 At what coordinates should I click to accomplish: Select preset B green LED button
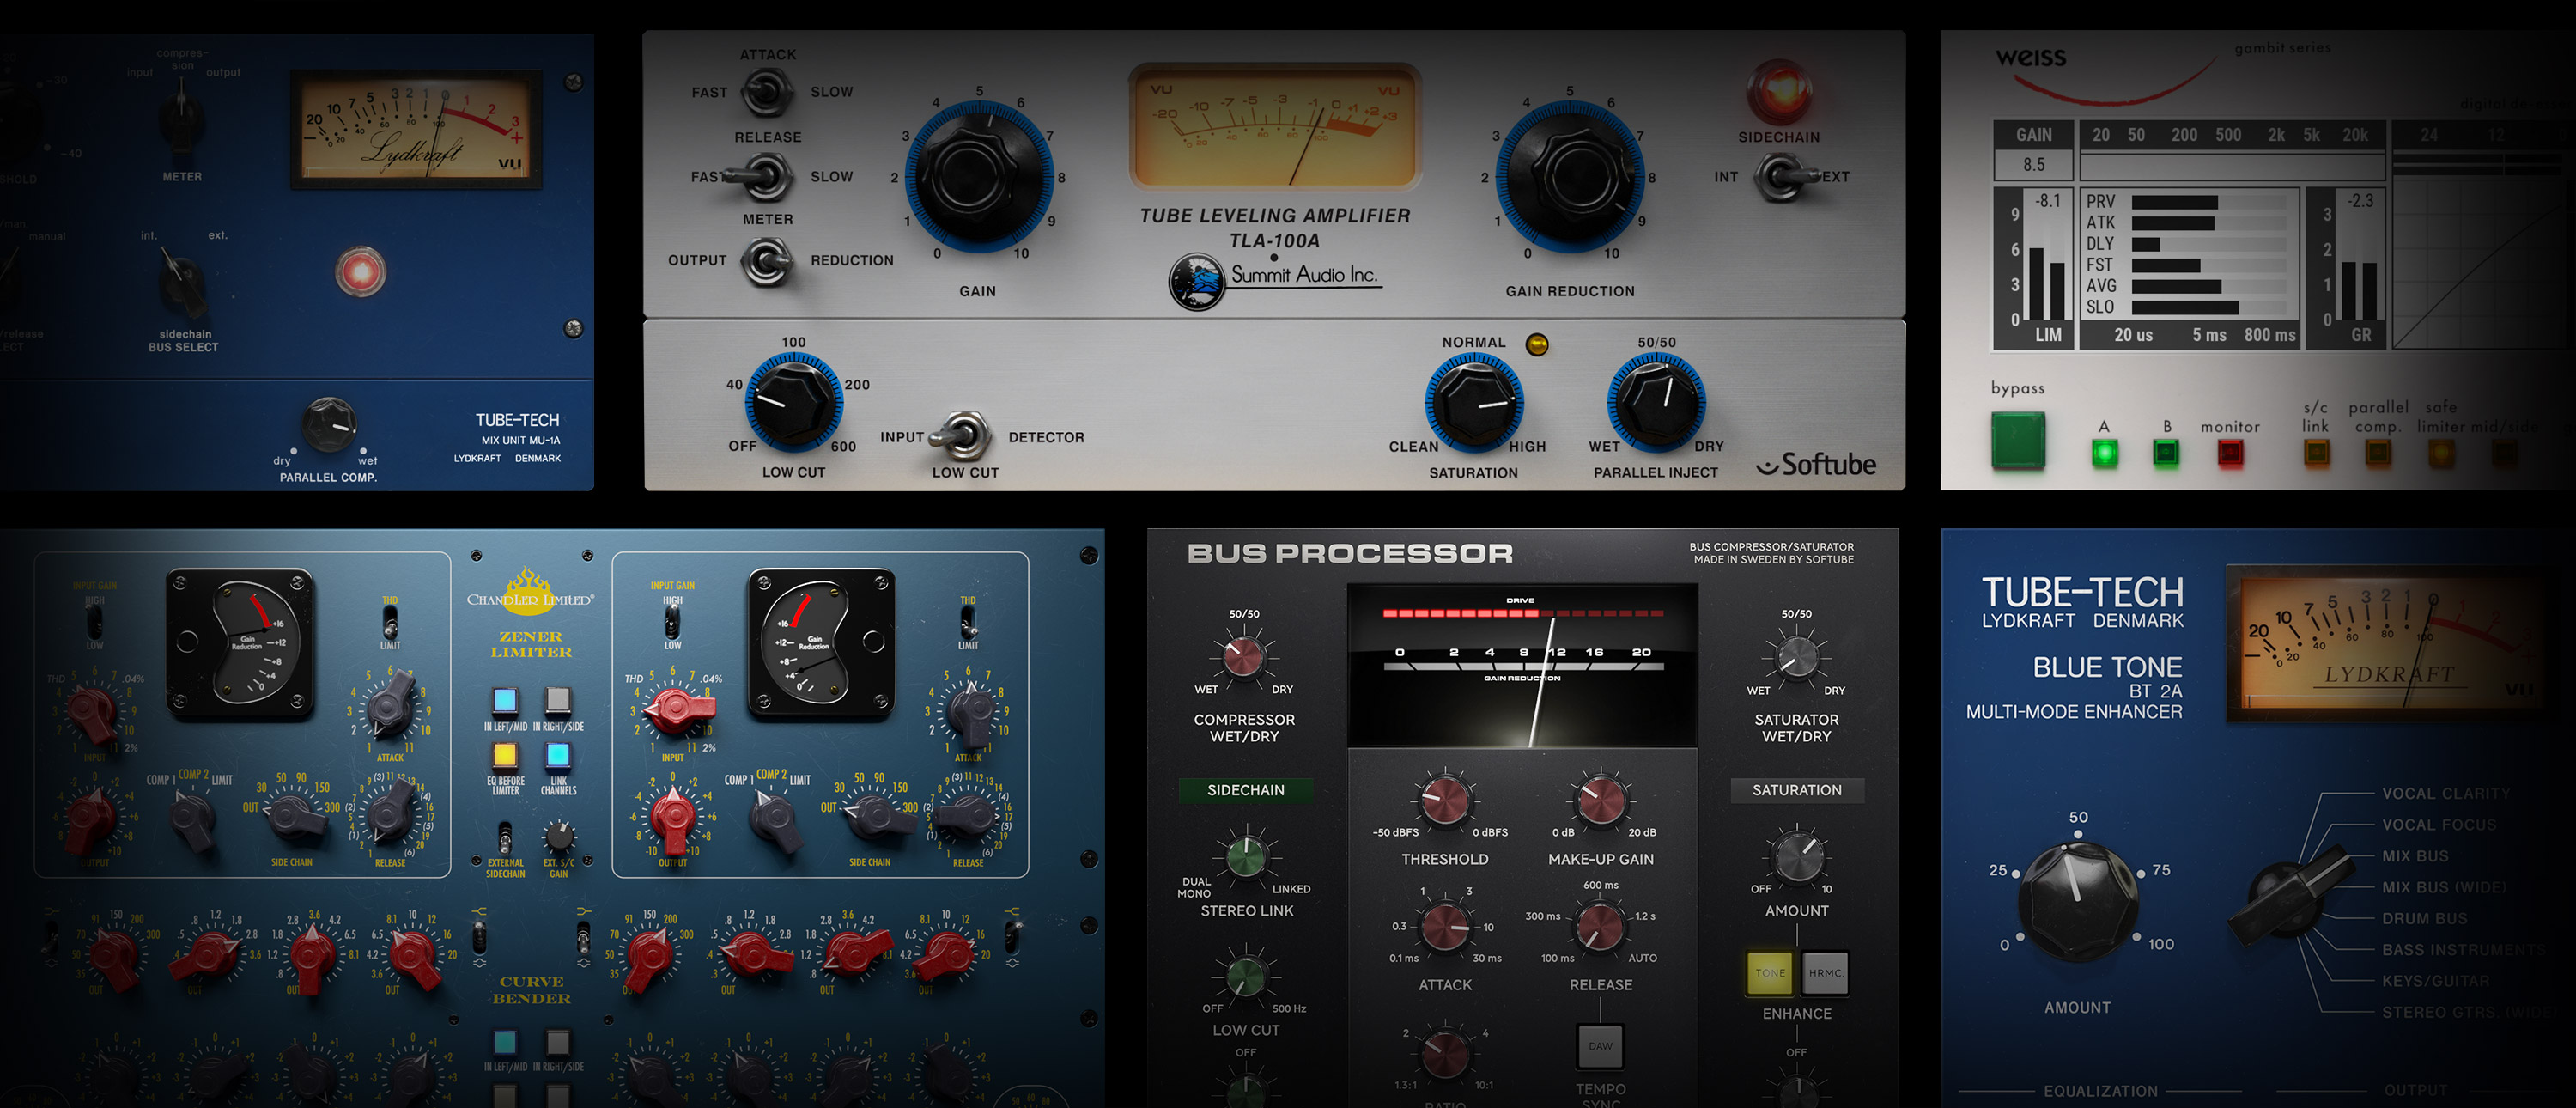(x=2166, y=453)
